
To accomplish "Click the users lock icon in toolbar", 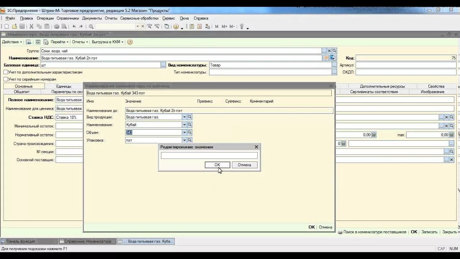I will (x=207, y=26).
